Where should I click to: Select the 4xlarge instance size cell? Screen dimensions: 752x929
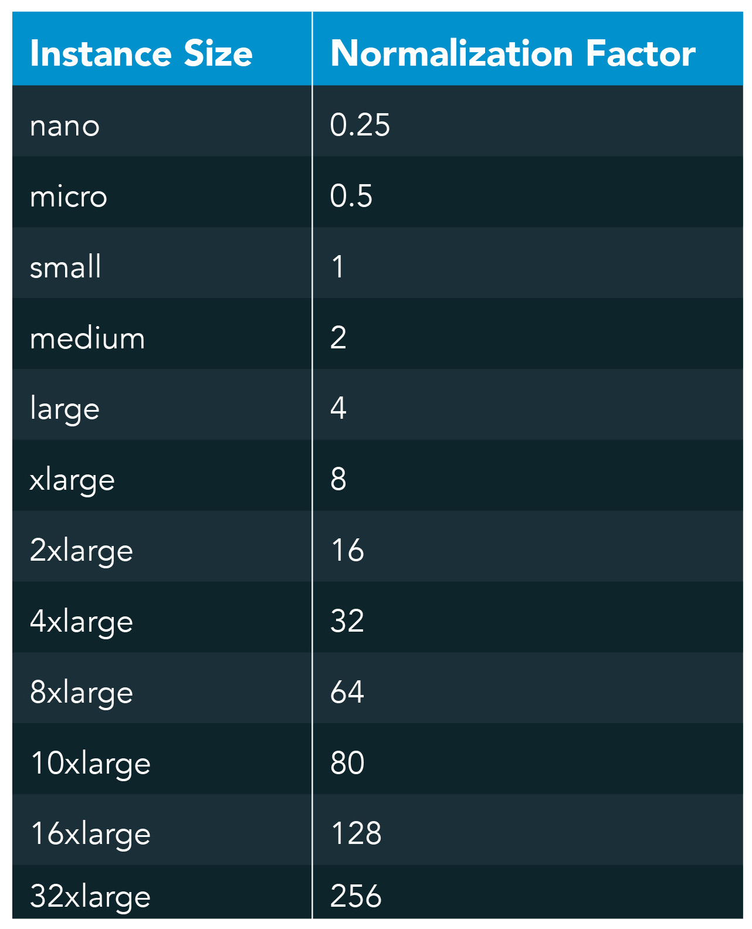pyautogui.click(x=82, y=622)
